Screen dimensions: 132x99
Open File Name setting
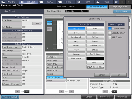pyautogui.click(x=12, y=20)
